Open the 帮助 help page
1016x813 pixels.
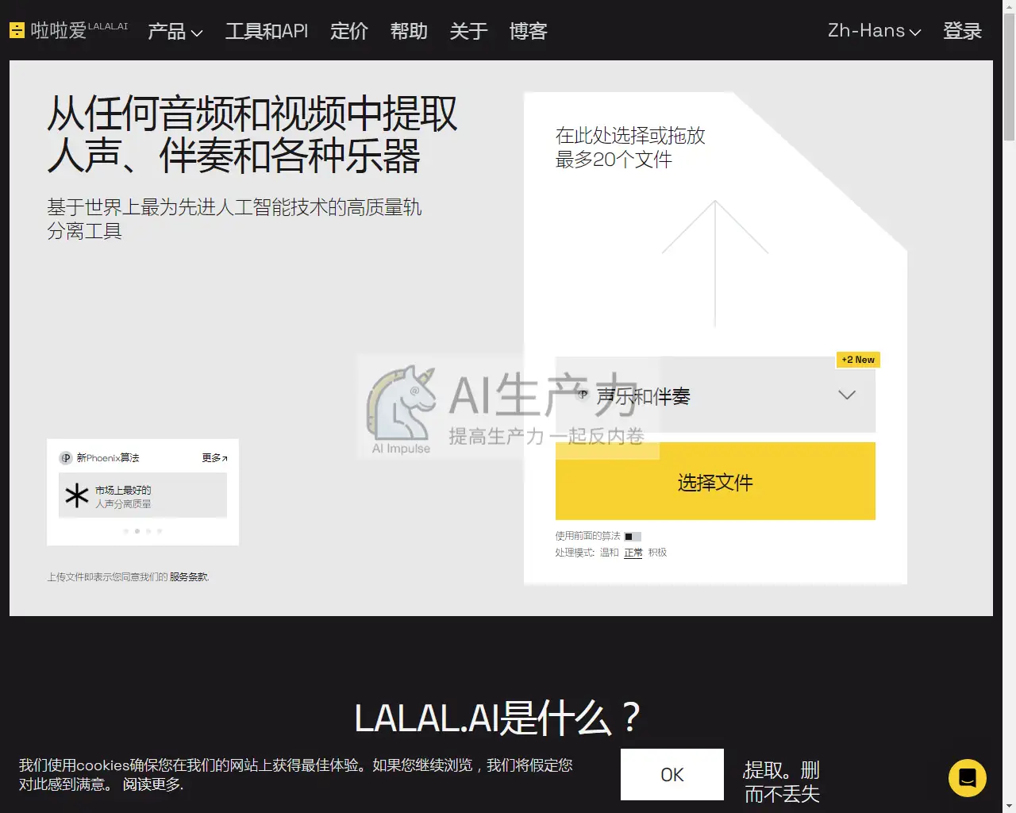(x=409, y=31)
